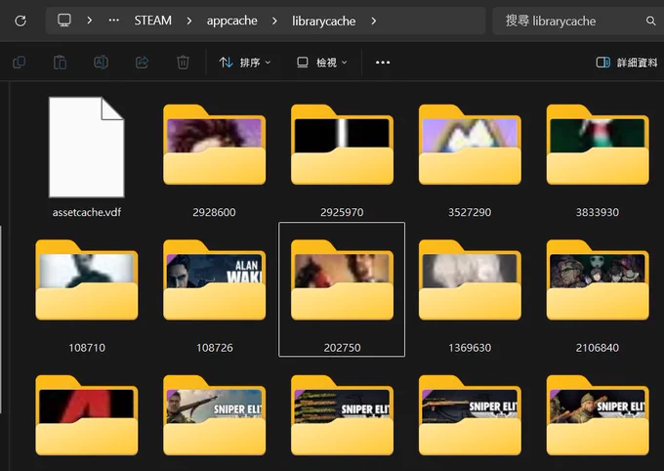Select folder 2925970
Screen dimensions: 664x471
pos(342,145)
